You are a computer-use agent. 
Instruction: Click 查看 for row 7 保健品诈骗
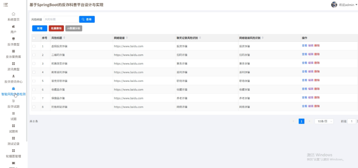[x=305, y=97]
